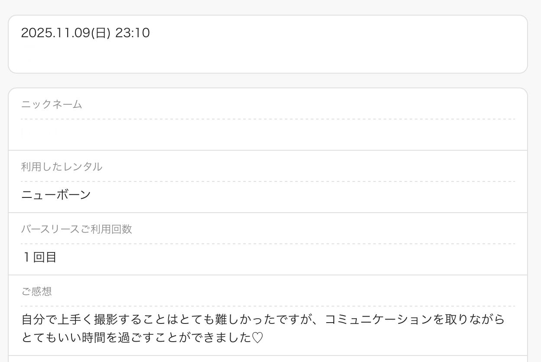Select the ニューボーン rental value
This screenshot has height=362, width=541.
click(x=56, y=195)
